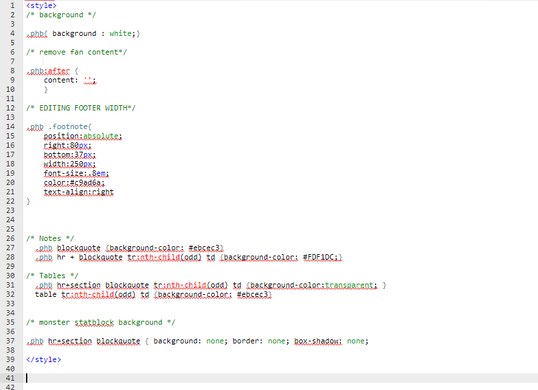Click the 'monster statblock background' comment
Viewport: 538px width, 390px height.
click(x=100, y=322)
